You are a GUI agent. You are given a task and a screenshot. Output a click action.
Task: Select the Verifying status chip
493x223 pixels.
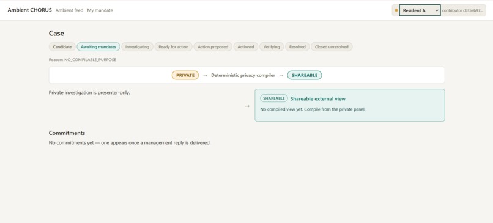(x=272, y=47)
